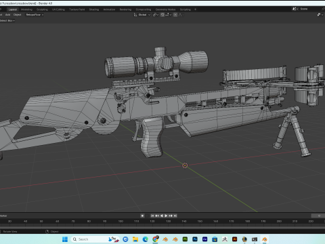325x244 pixels.
Task: Play the animation forward
Action: point(166,216)
